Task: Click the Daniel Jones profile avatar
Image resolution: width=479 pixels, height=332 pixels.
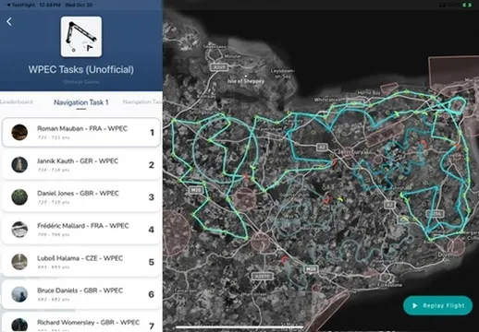Action: 19,197
